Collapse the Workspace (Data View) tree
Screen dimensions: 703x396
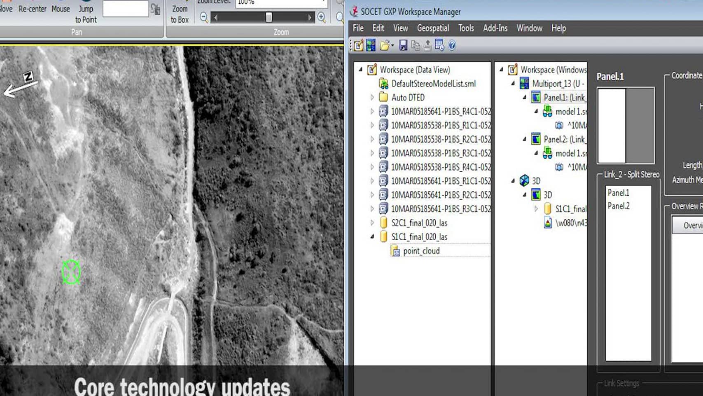click(x=361, y=70)
